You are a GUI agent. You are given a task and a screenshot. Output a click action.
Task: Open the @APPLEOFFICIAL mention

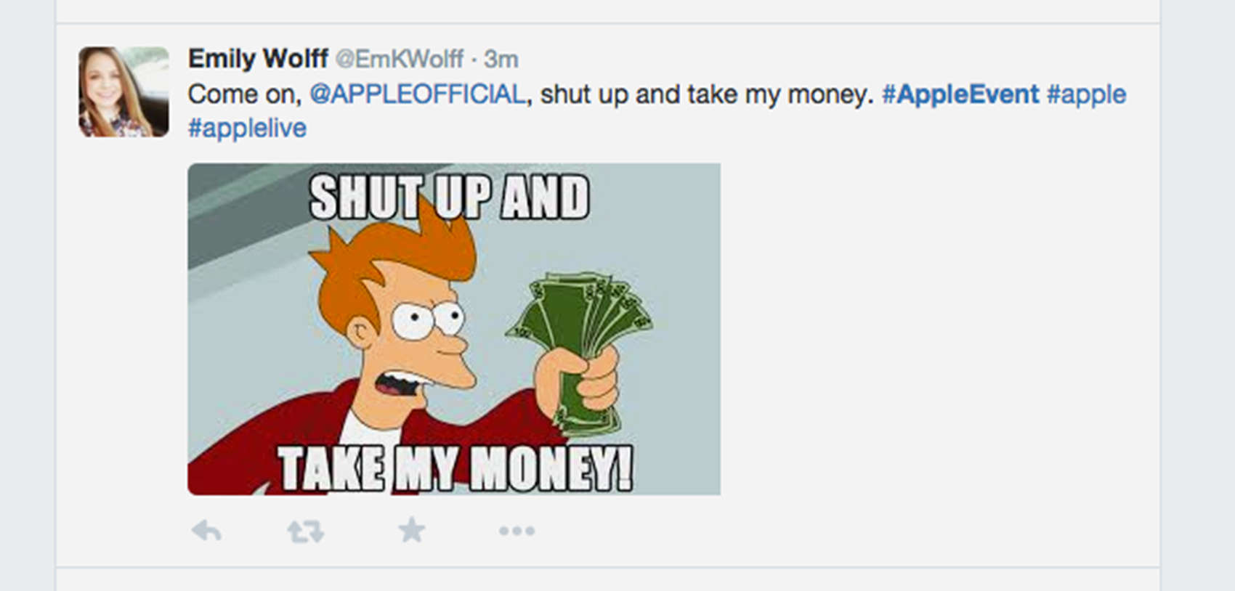coord(417,94)
